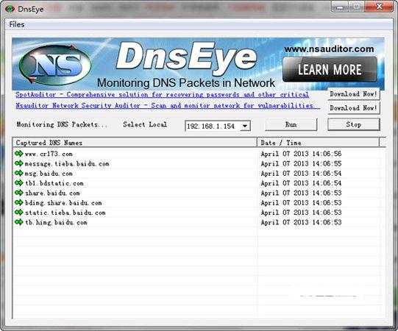Click green arrow icon beside tb1.bdstatic.com
The height and width of the screenshot is (331, 398).
point(19,182)
